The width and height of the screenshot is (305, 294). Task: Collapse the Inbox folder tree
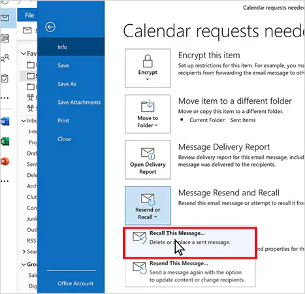pos(24,121)
